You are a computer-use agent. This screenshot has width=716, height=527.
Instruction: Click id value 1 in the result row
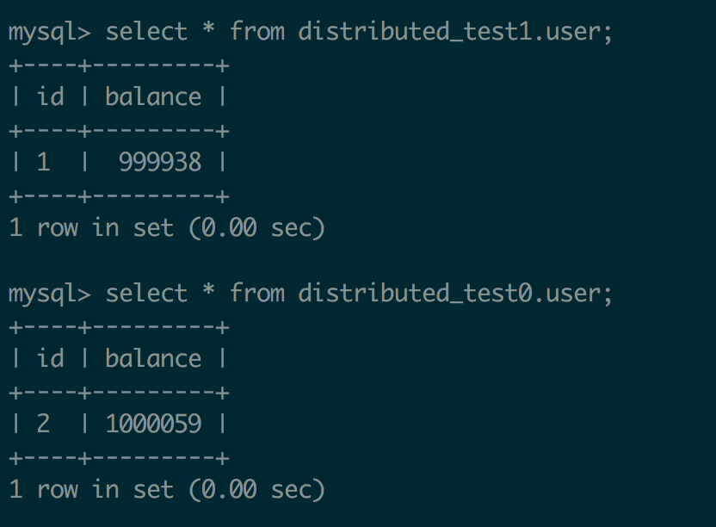click(x=43, y=162)
